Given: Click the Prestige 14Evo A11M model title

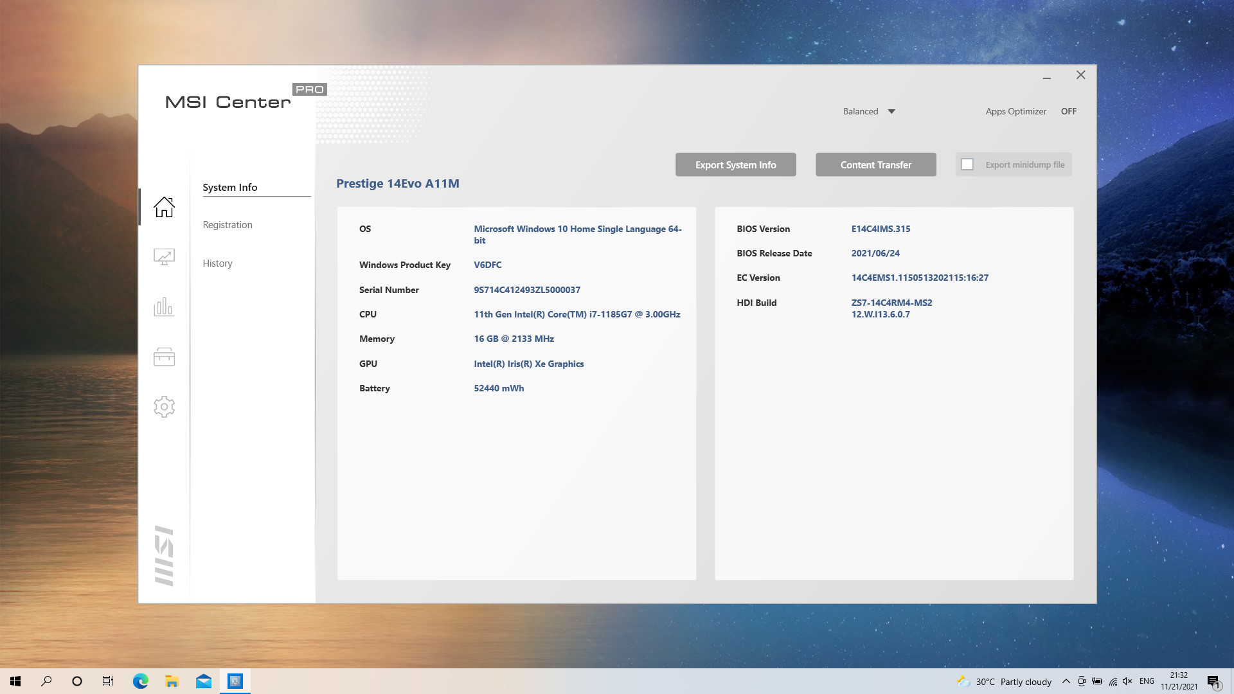Looking at the screenshot, I should point(398,184).
